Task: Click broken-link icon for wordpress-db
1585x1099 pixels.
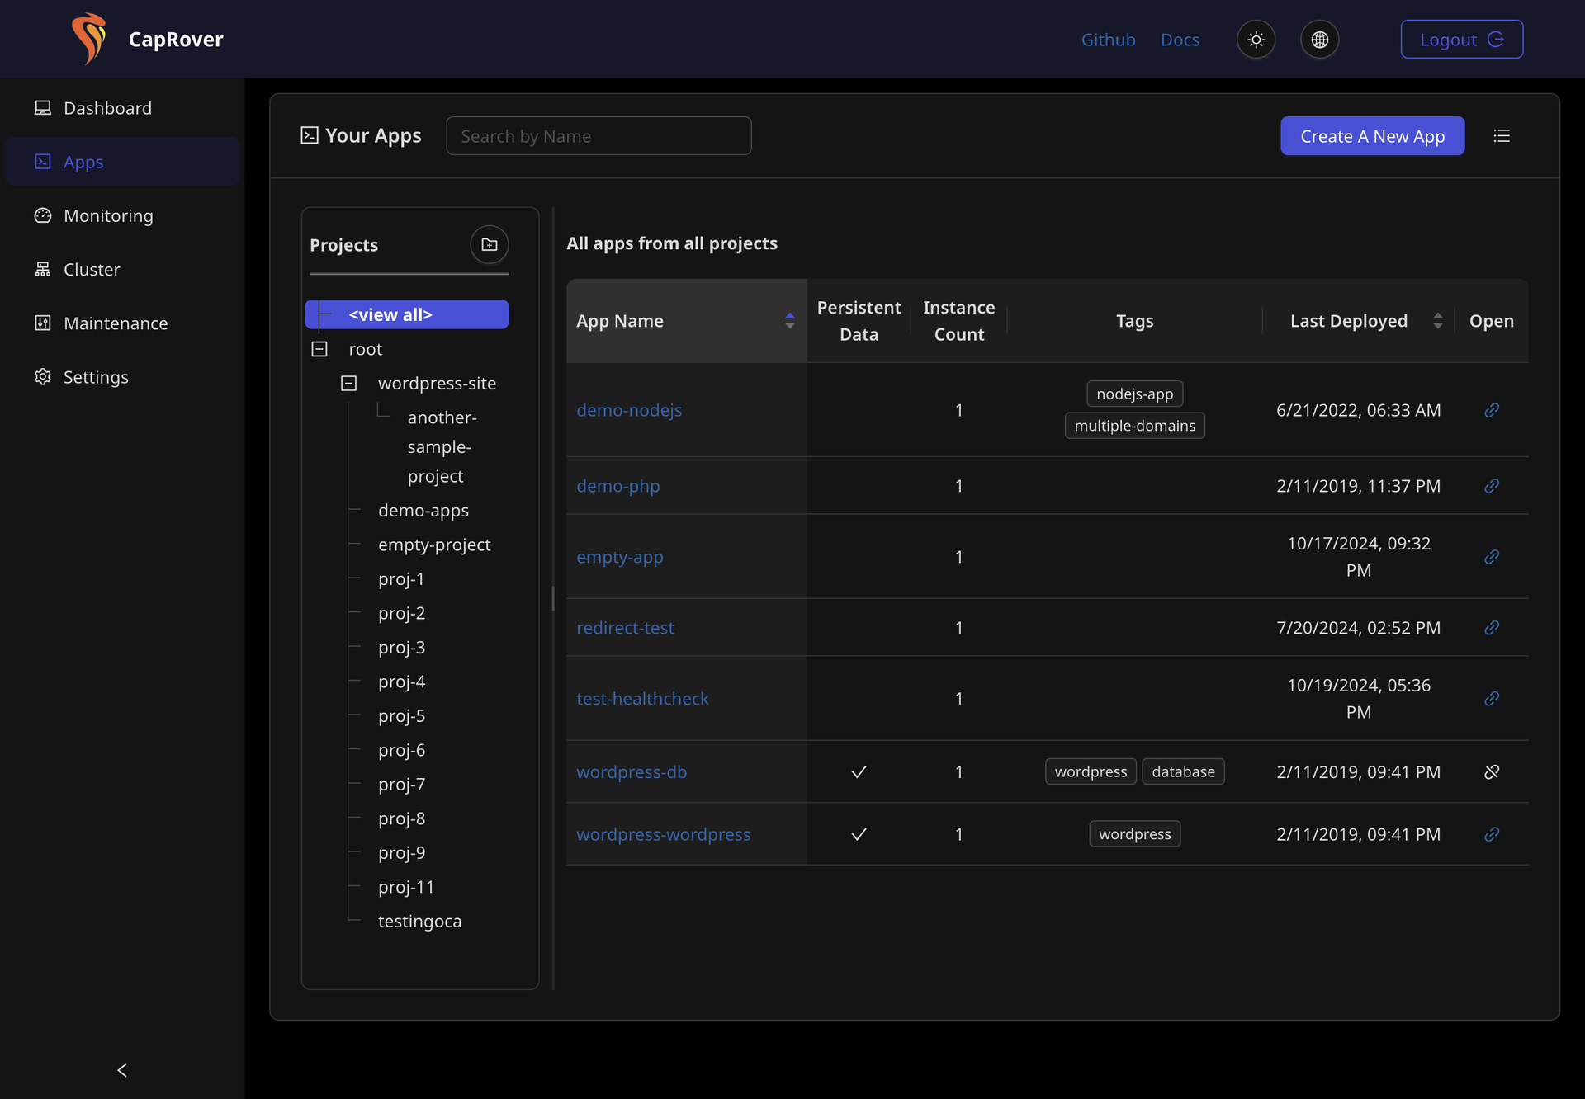Action: click(x=1491, y=772)
